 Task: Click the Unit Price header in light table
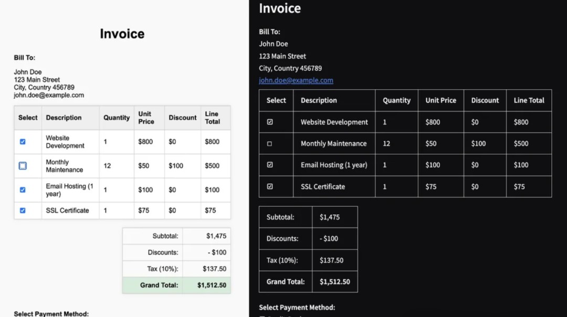(x=146, y=118)
